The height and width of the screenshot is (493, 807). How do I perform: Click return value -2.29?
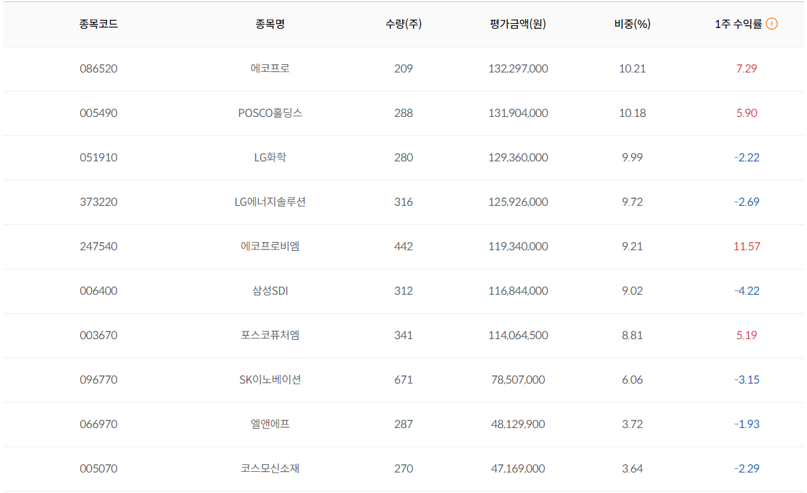(746, 469)
